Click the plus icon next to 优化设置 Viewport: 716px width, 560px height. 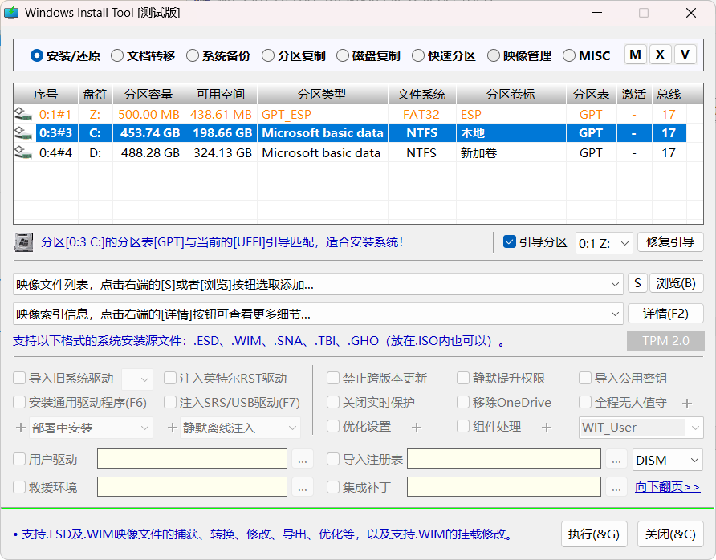(416, 428)
